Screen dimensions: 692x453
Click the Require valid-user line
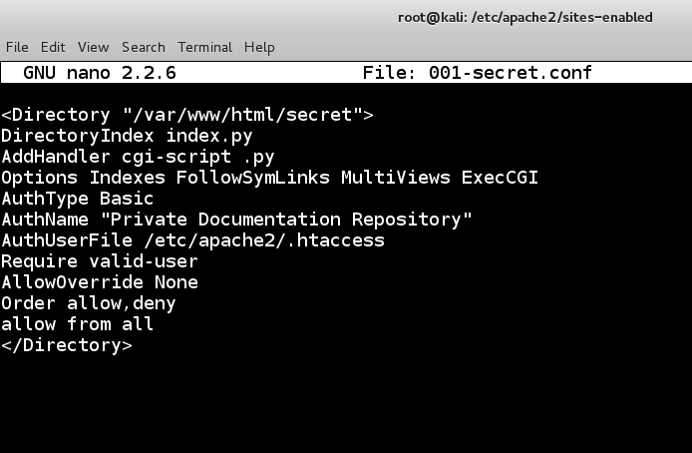tap(100, 261)
